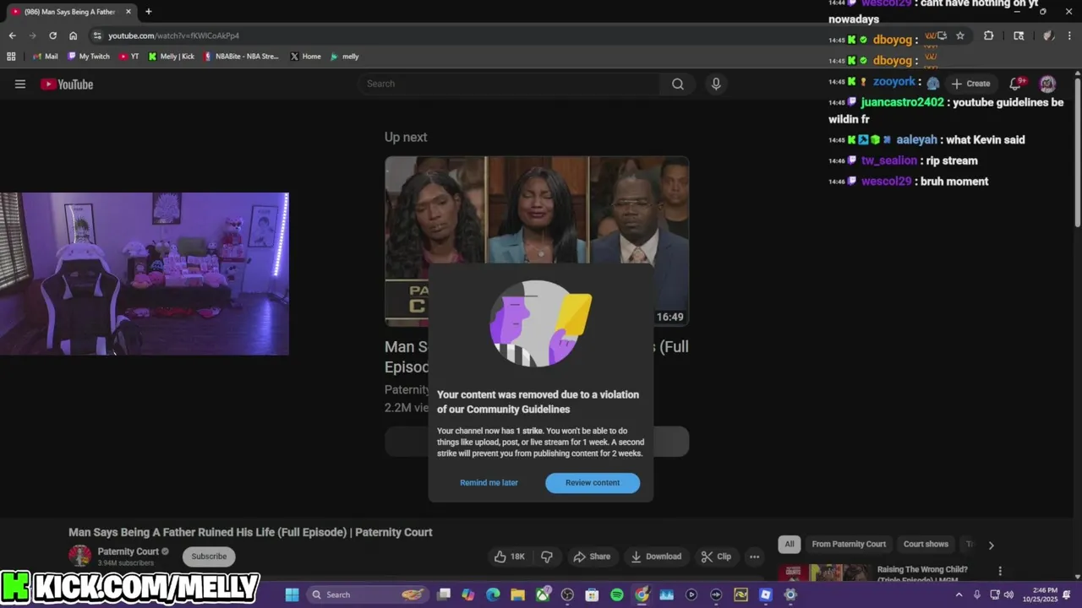Viewport: 1082px width, 608px height.
Task: Select the From Paternity Court chip
Action: 849,544
